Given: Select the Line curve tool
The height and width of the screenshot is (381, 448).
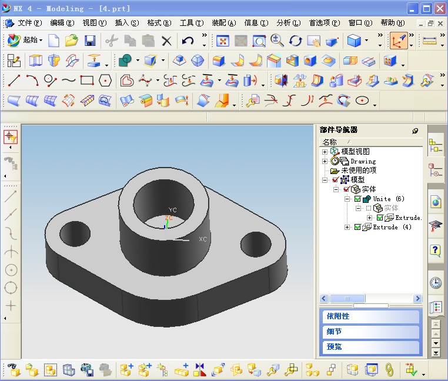Looking at the screenshot, I should pos(14,81).
